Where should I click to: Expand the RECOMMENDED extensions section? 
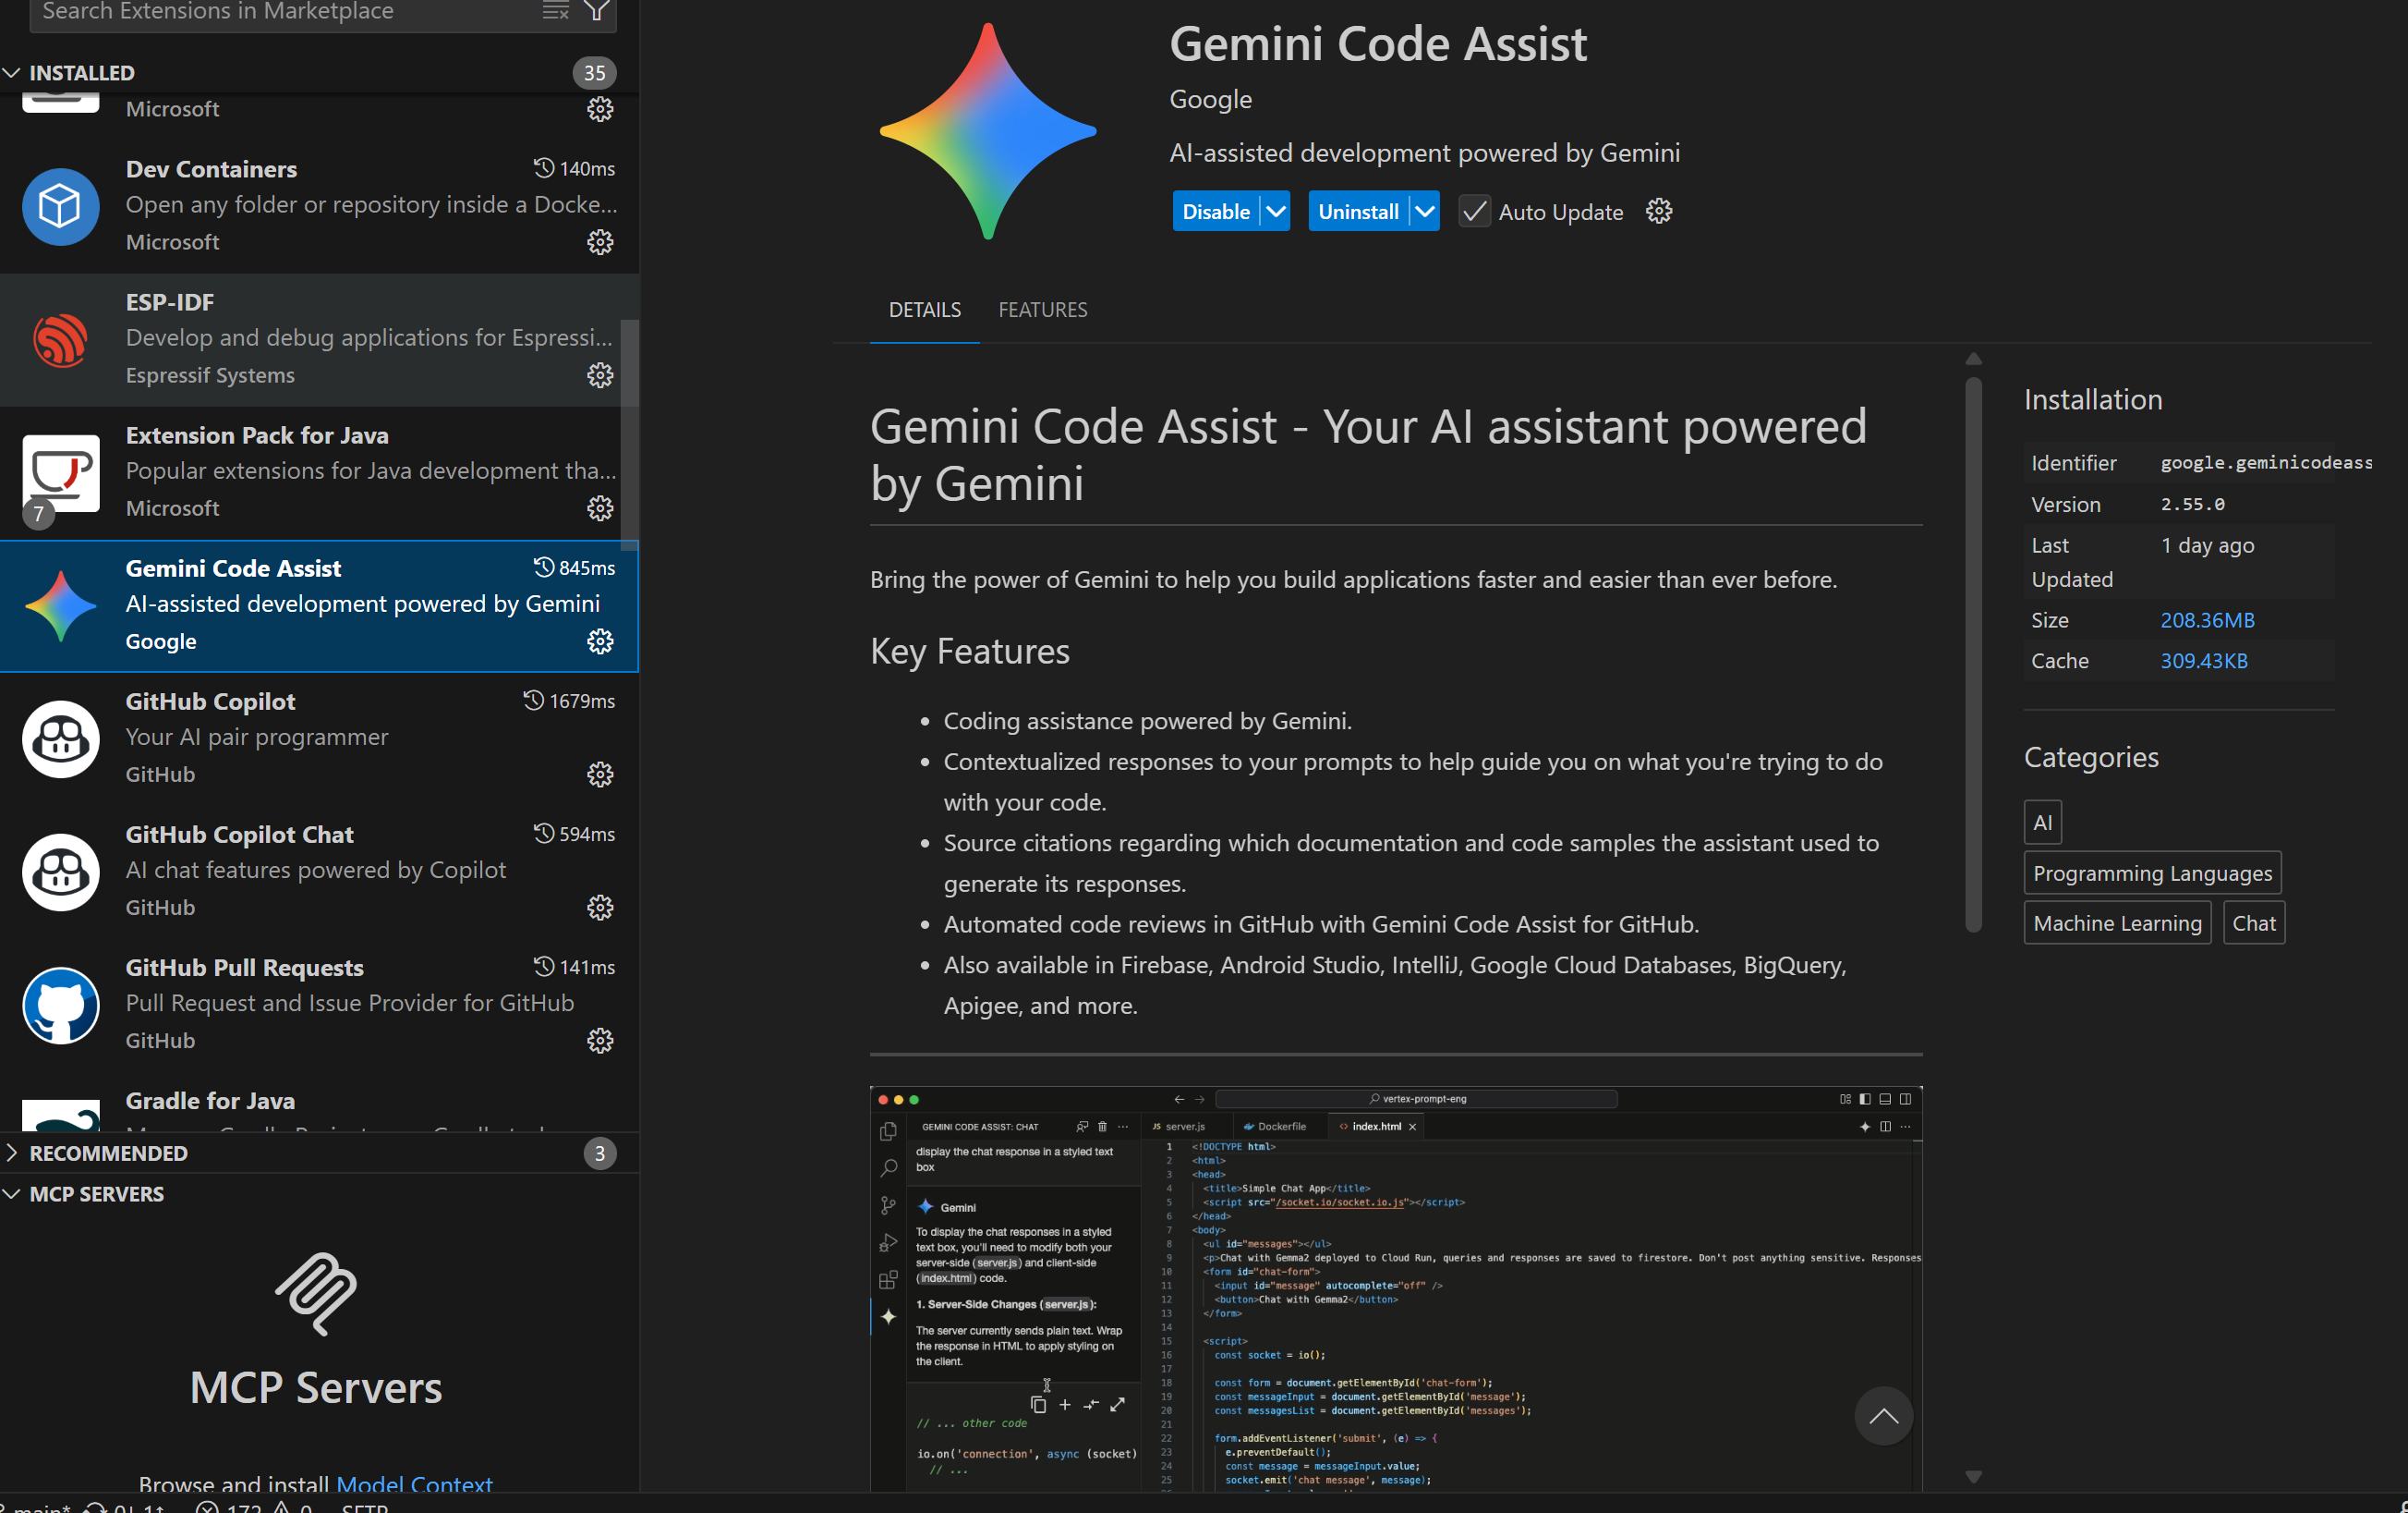click(108, 1153)
